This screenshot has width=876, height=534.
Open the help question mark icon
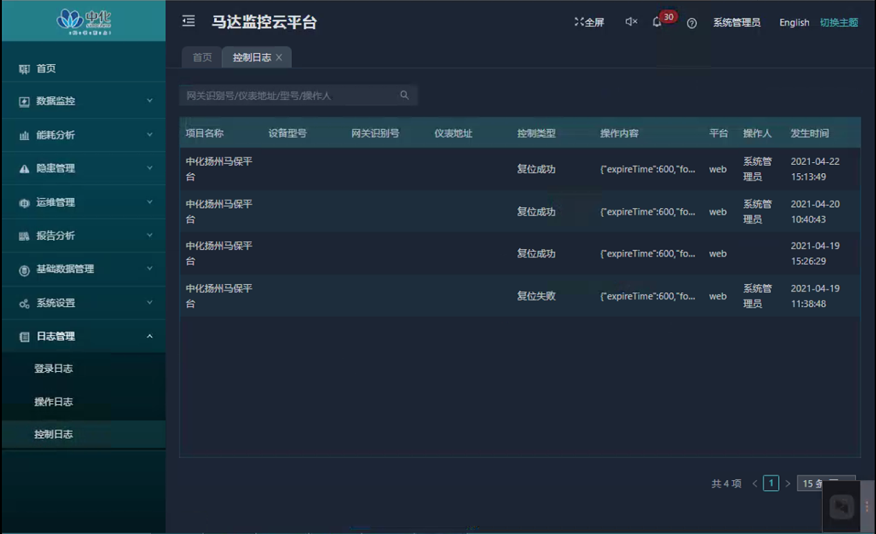tap(692, 23)
